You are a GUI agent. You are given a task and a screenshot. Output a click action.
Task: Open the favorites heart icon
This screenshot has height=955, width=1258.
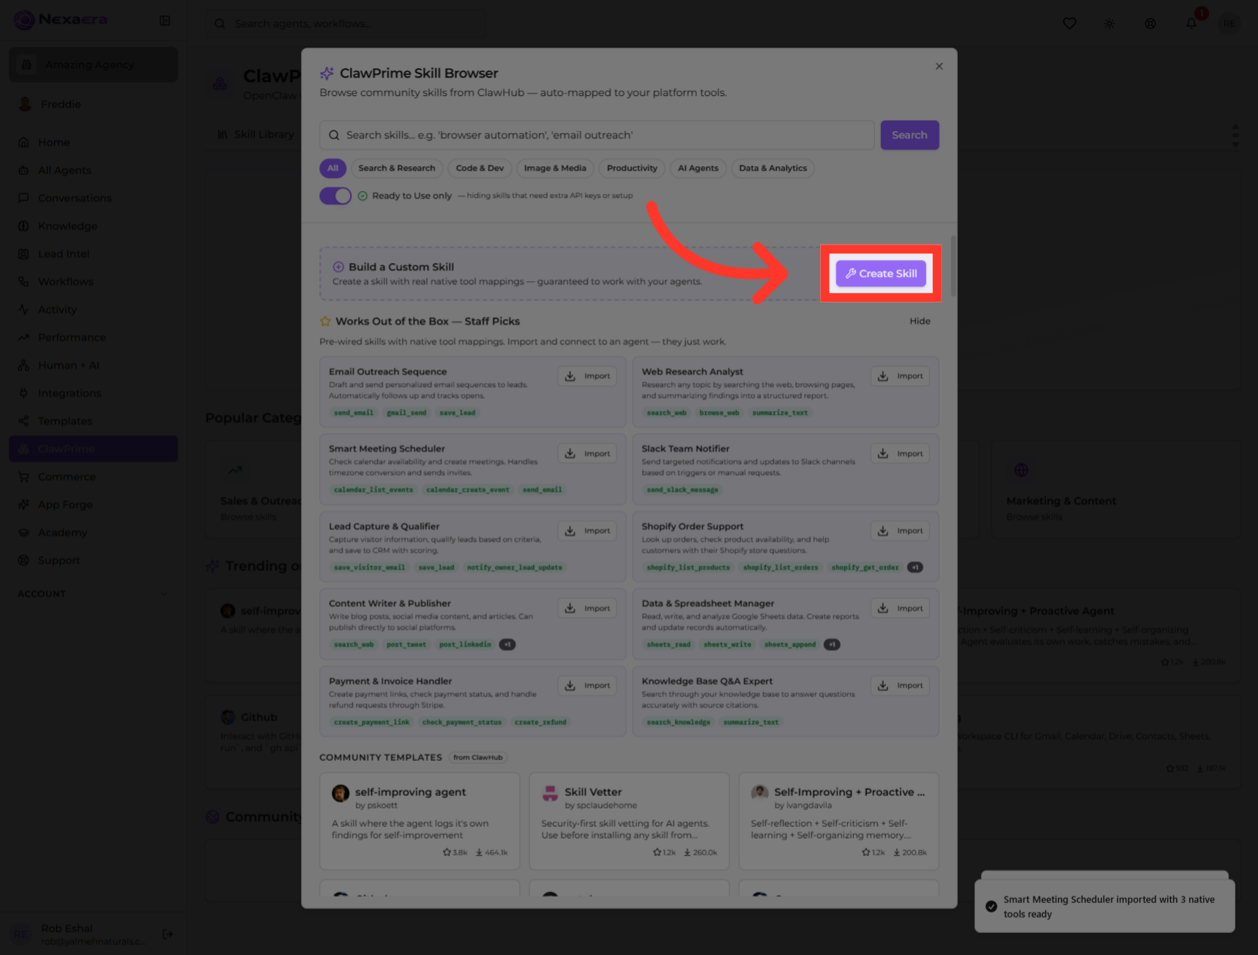point(1069,23)
